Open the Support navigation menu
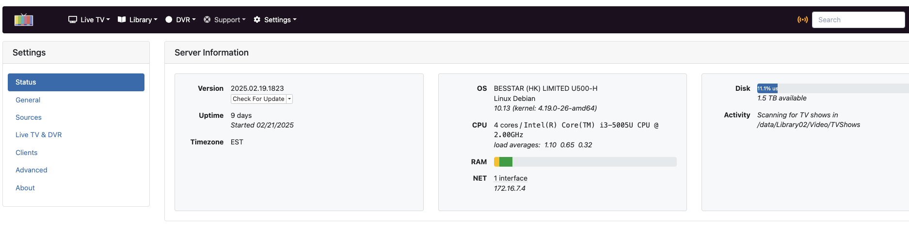Screen dimensions: 909x227 point(230,20)
